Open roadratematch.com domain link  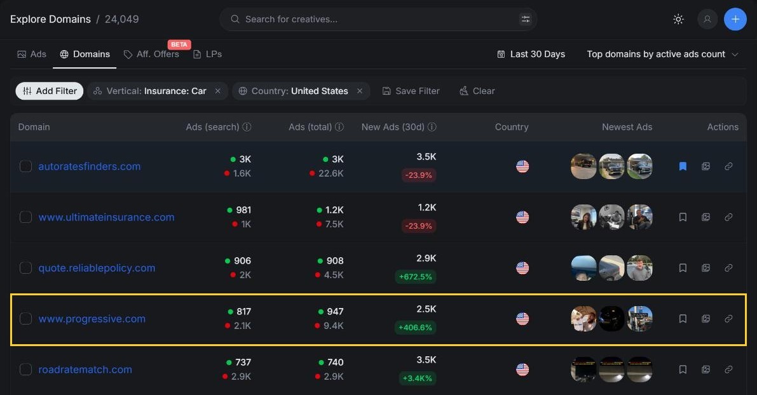coord(85,370)
